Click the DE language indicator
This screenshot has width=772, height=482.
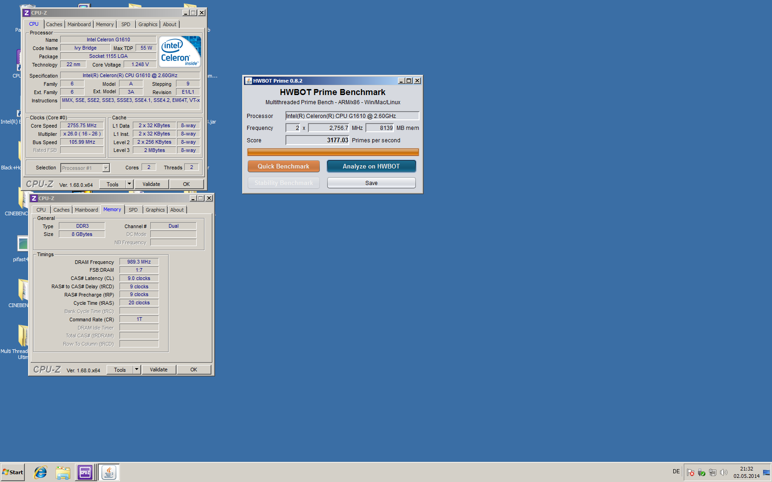click(676, 471)
